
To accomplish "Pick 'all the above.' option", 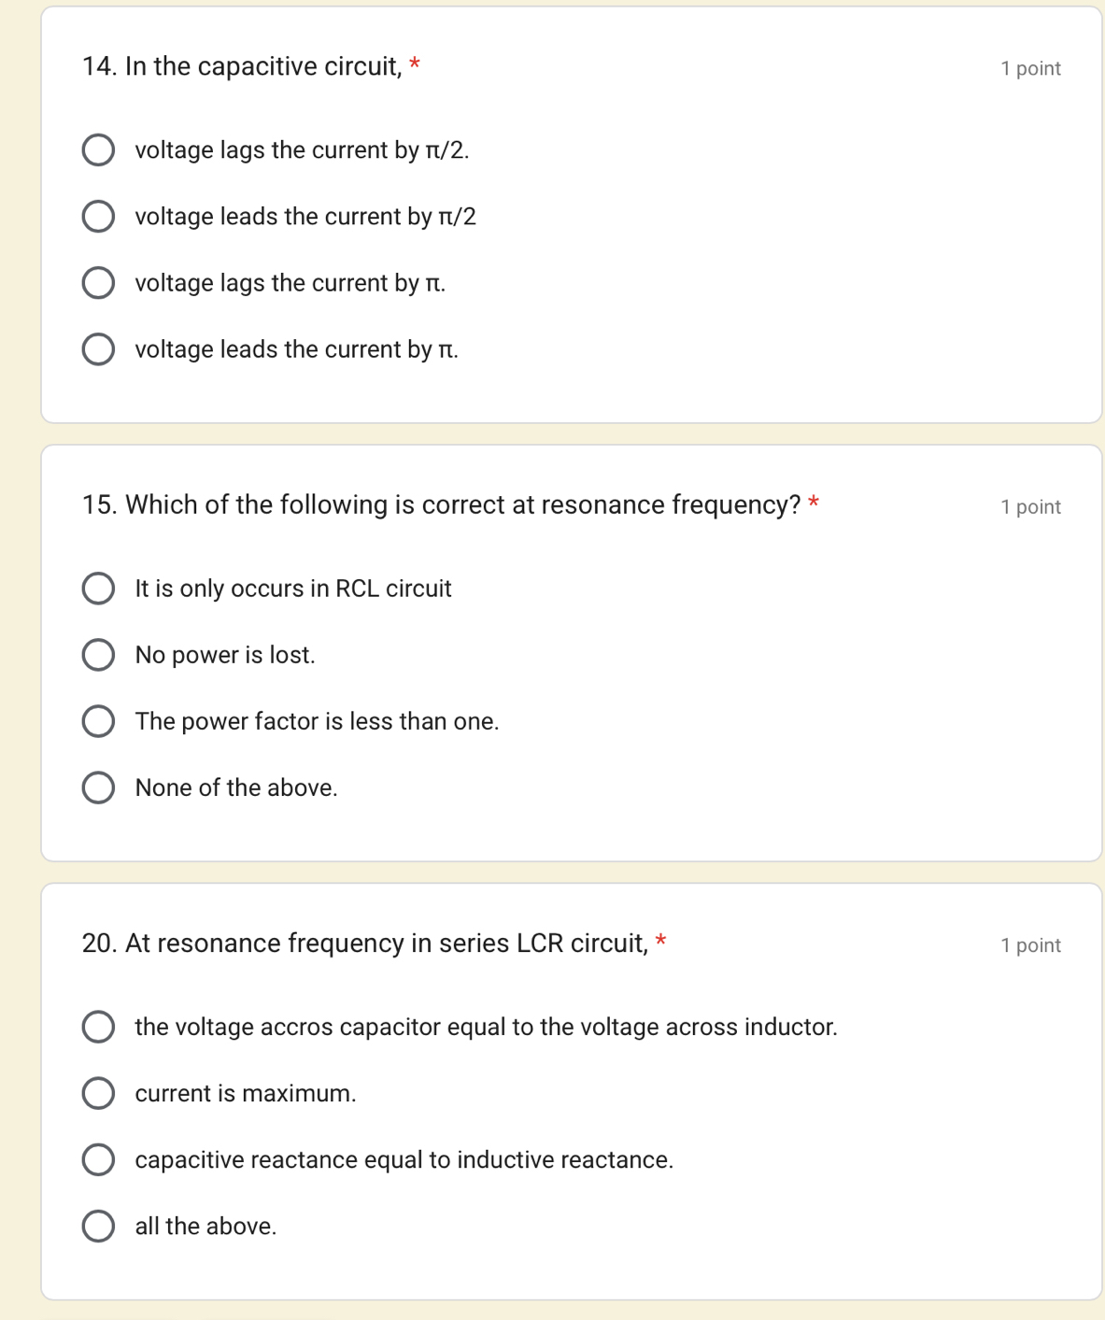I will pos(98,1226).
